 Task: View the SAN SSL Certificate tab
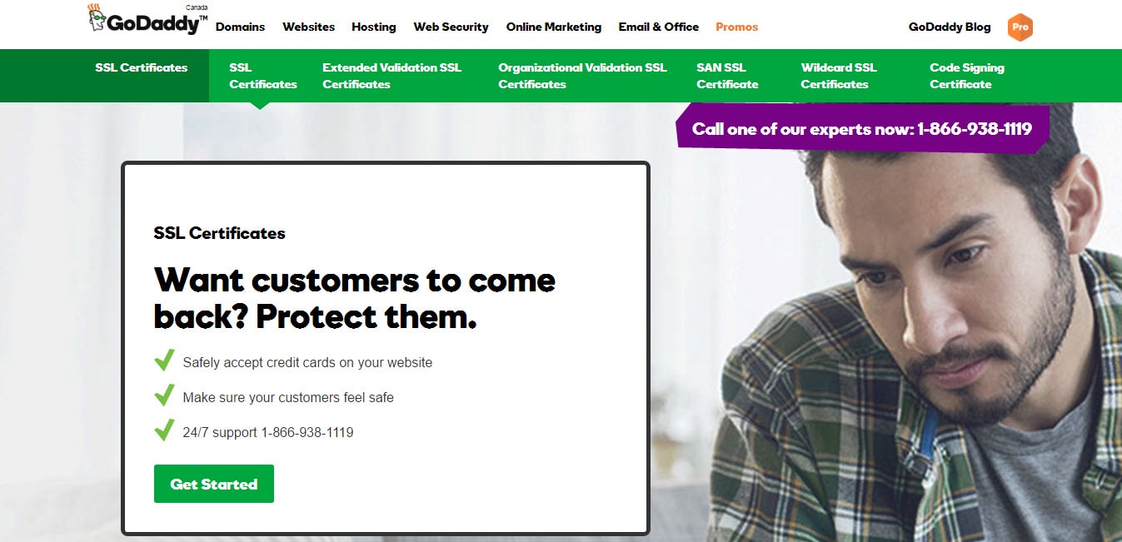[x=728, y=75]
